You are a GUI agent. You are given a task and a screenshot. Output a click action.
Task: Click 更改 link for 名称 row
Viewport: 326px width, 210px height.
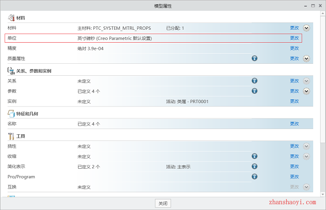pos(294,124)
